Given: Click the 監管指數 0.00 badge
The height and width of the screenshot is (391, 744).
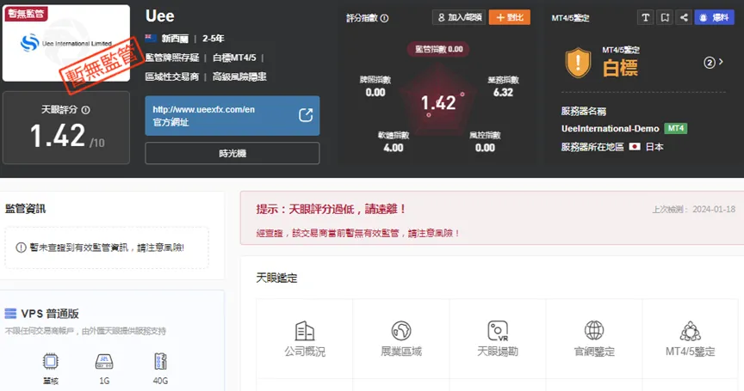Looking at the screenshot, I should coord(439,49).
